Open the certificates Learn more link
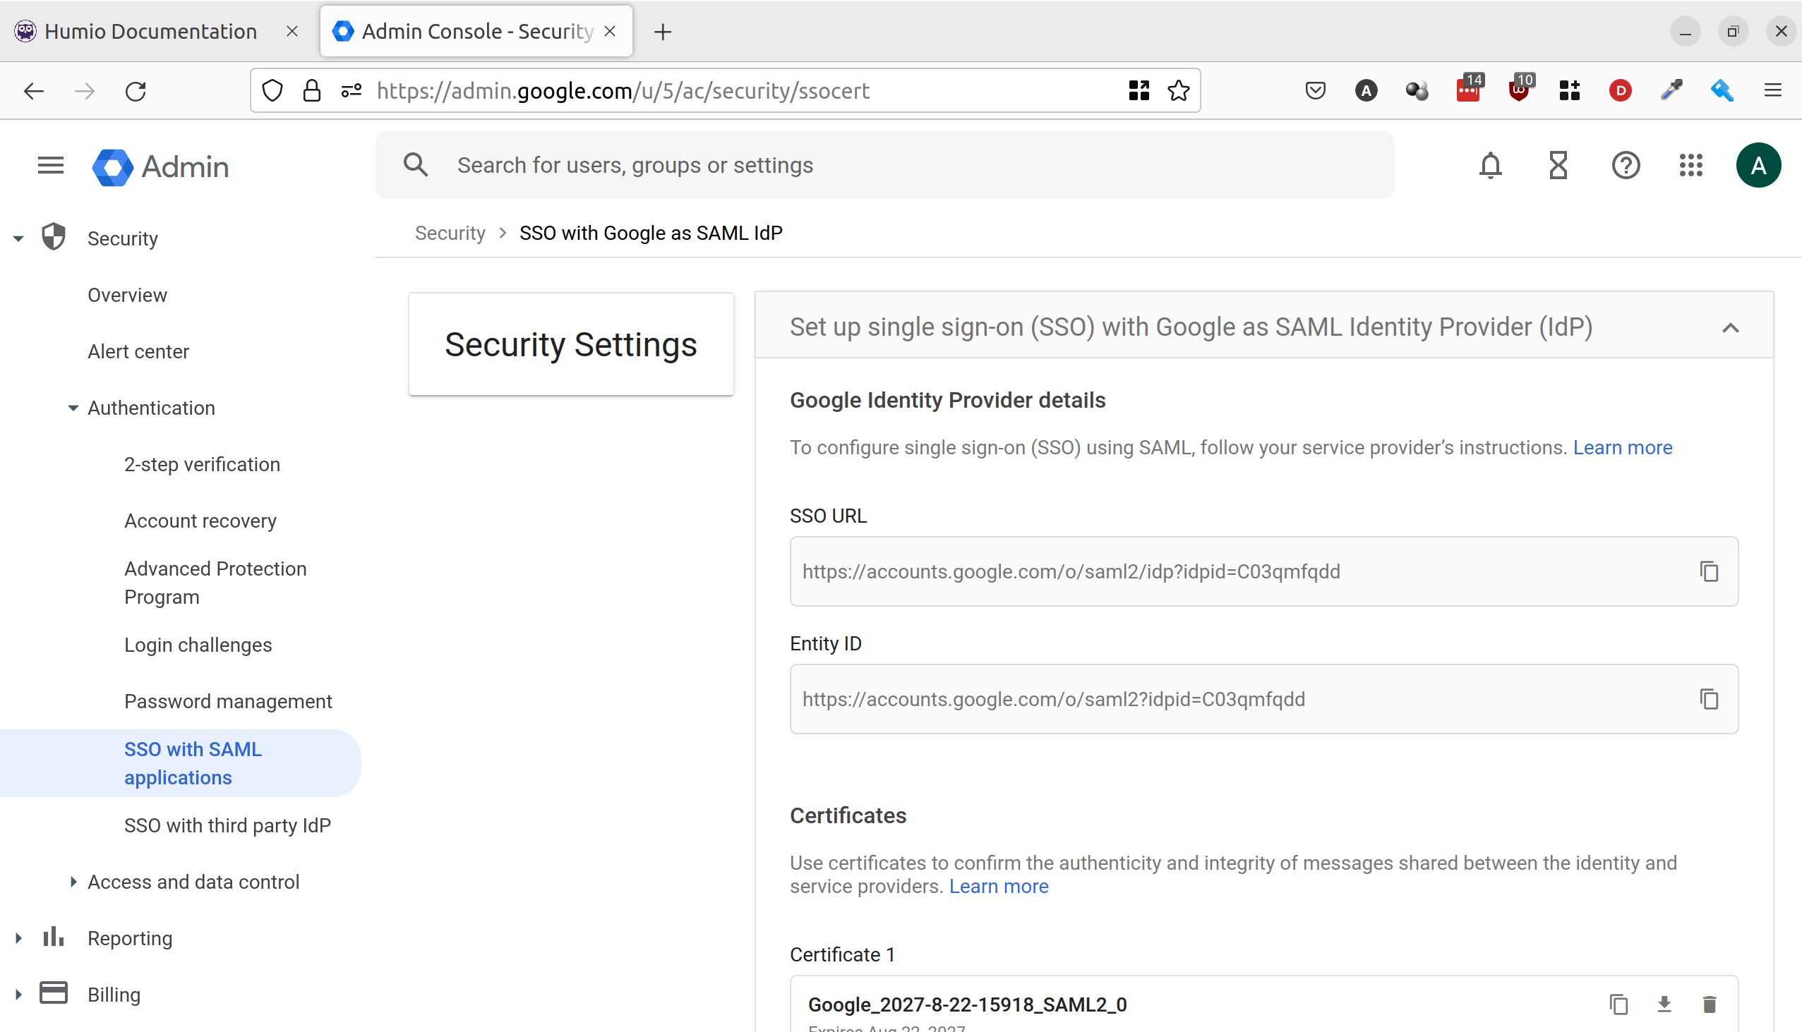 pyautogui.click(x=999, y=886)
